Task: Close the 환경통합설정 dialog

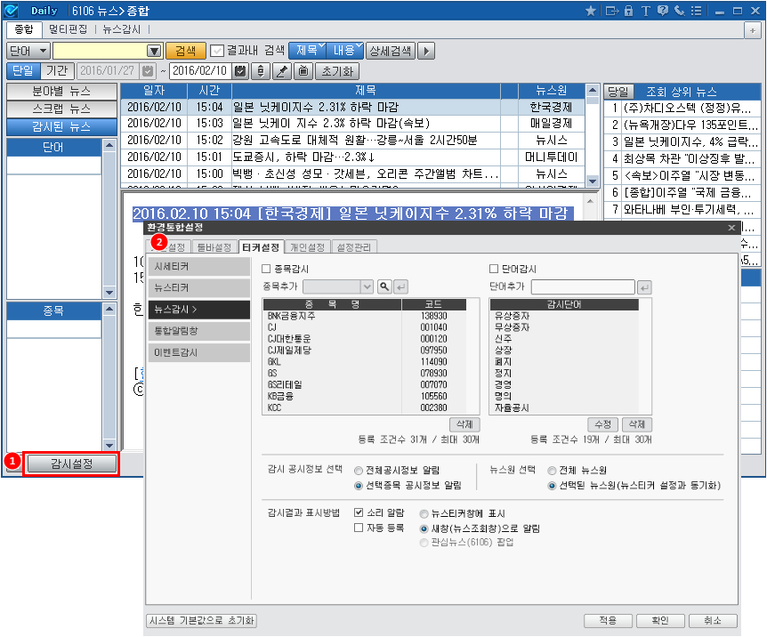Action: 731,228
